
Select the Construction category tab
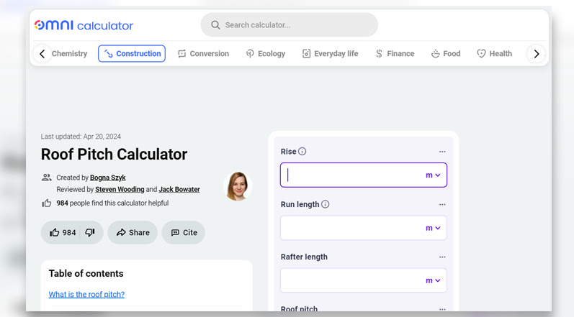coord(132,54)
